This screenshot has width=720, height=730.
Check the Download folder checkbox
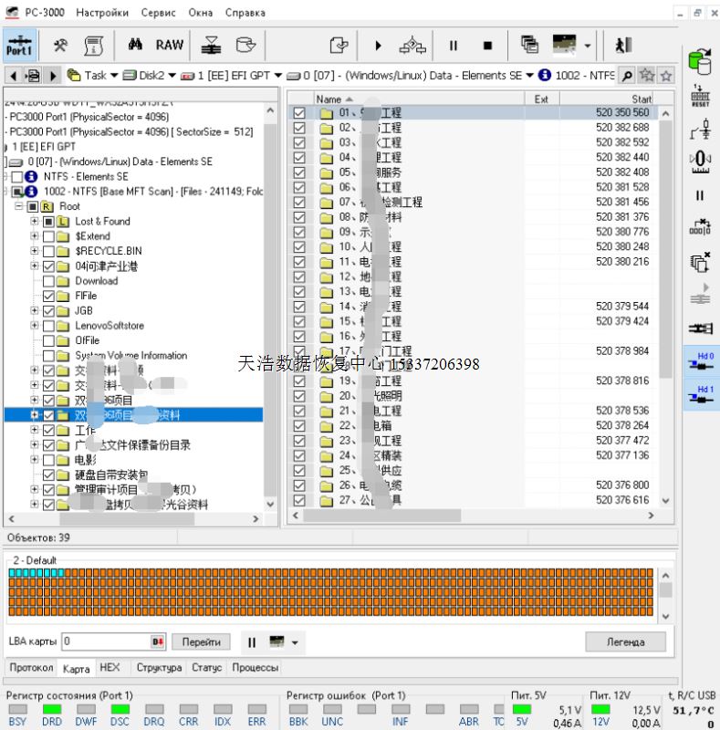click(48, 281)
